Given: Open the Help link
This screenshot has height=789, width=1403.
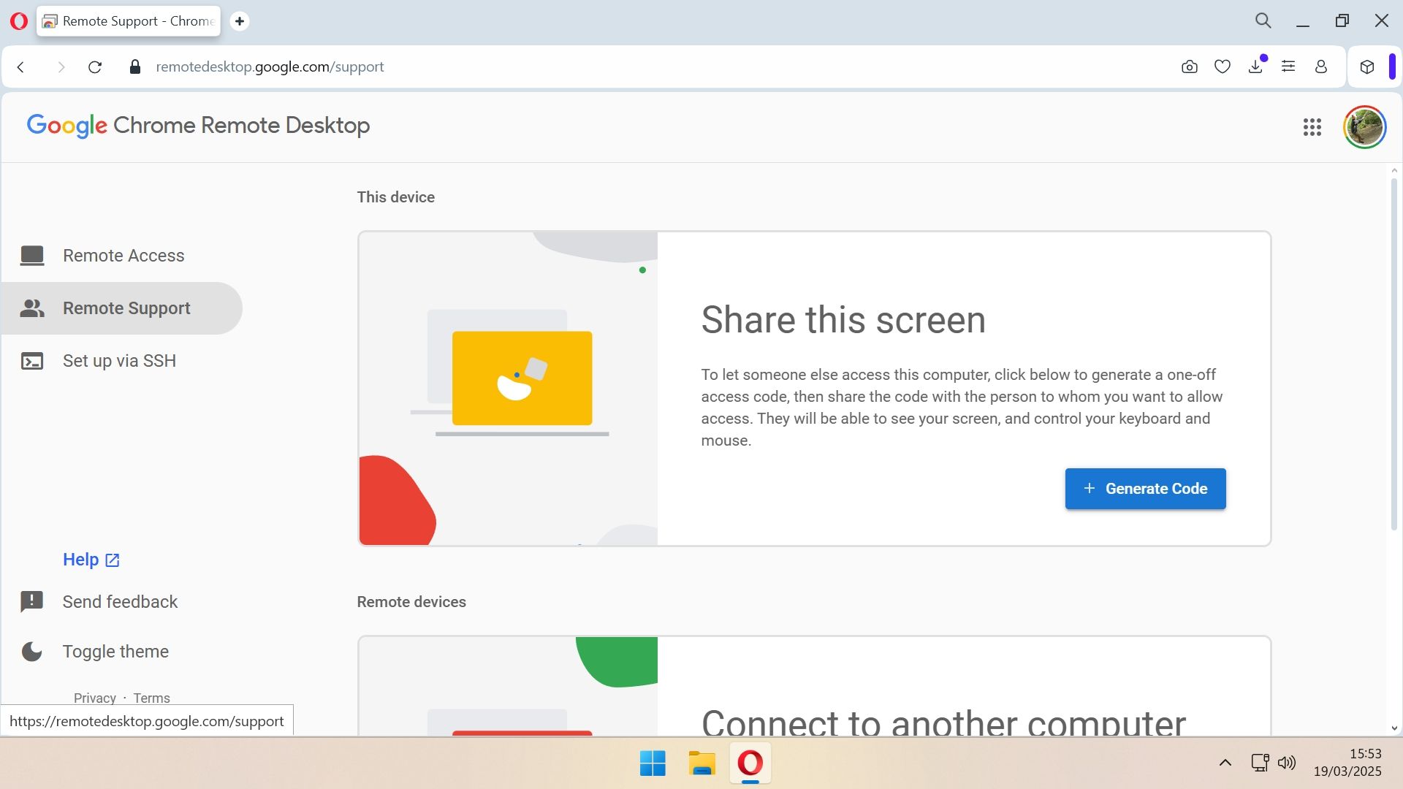Looking at the screenshot, I should [x=80, y=559].
